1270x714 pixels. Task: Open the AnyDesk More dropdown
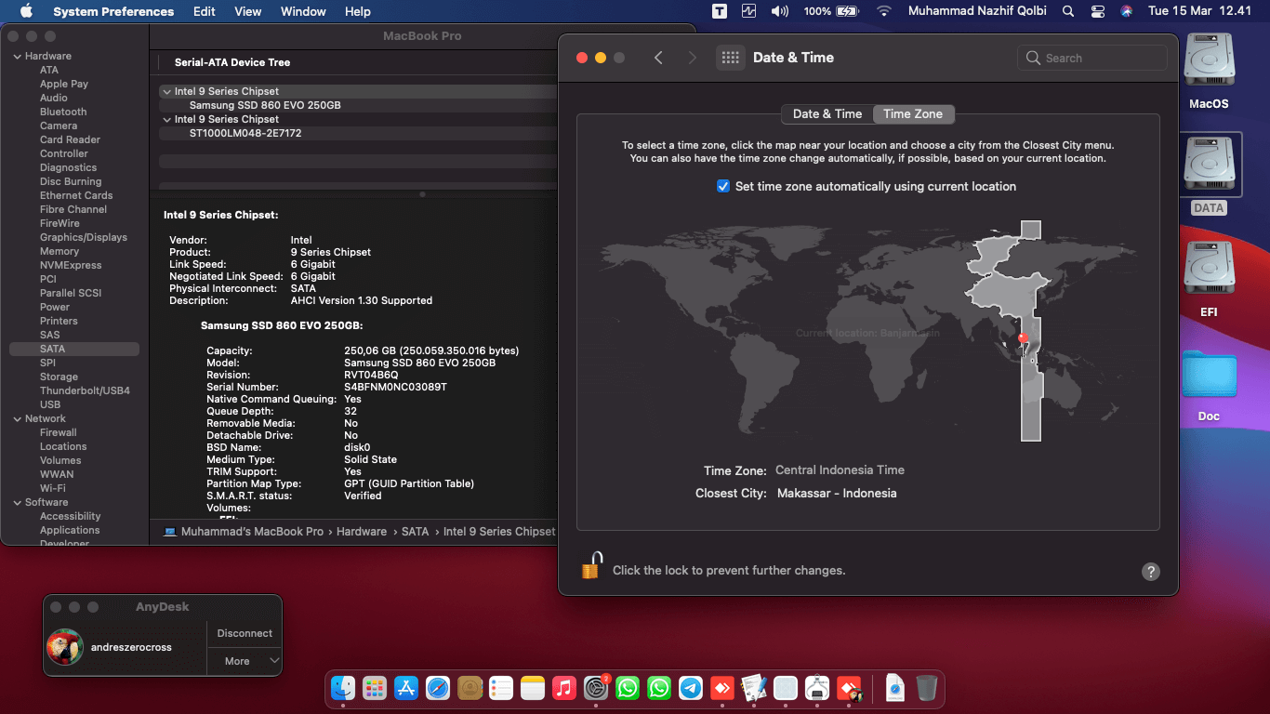244,661
